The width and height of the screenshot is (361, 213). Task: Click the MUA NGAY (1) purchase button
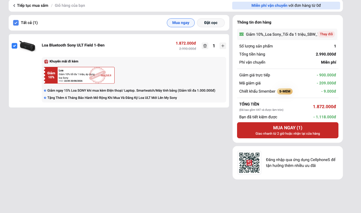point(288,130)
